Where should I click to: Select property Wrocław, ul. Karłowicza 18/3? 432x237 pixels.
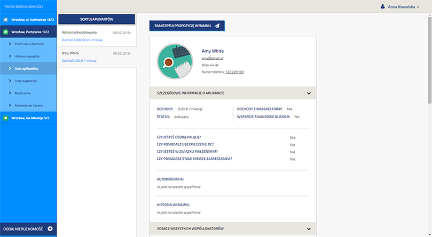[28, 20]
